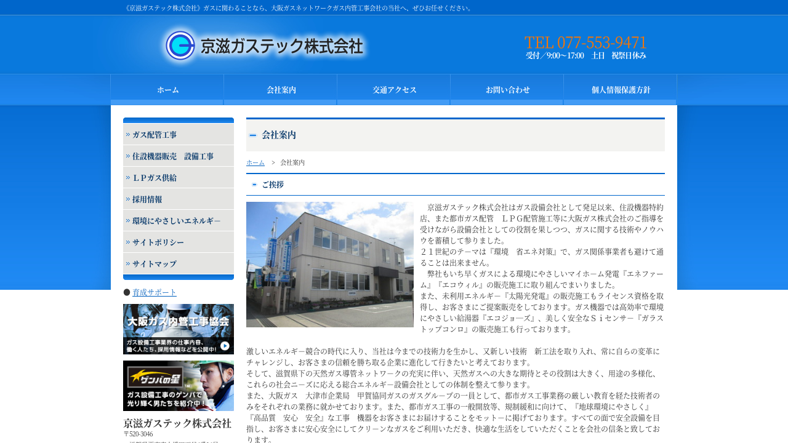Viewport: 788px width, 443px height.
Task: Open the お問い合わせ contact page
Action: click(507, 90)
